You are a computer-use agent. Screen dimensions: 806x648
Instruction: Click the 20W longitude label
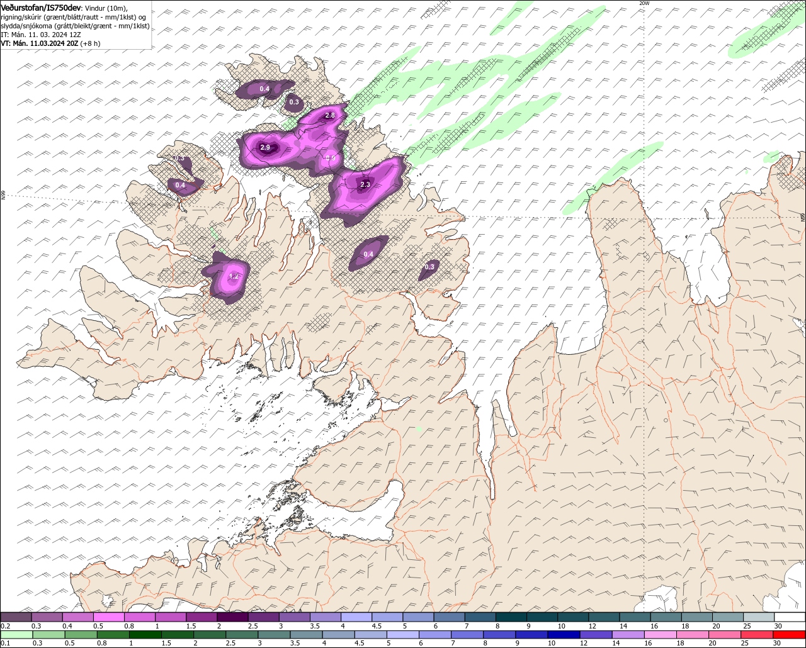click(x=644, y=3)
